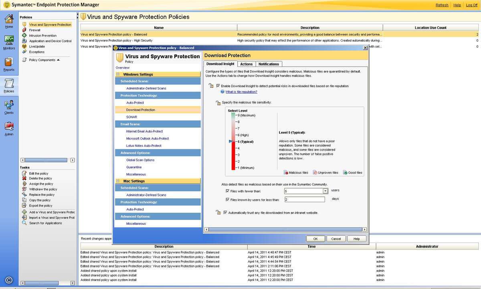Select Microsoft Outlook Auto-Protect item

point(148,138)
